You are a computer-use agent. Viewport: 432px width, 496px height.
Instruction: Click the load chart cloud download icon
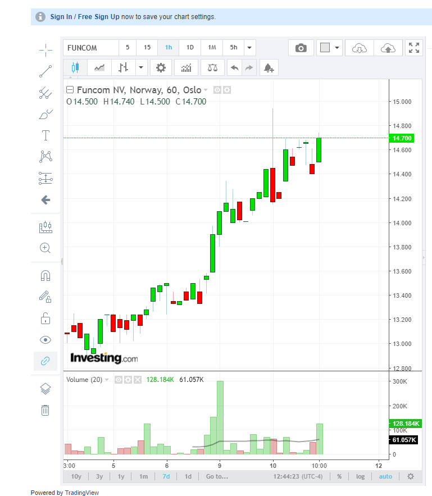pyautogui.click(x=360, y=48)
